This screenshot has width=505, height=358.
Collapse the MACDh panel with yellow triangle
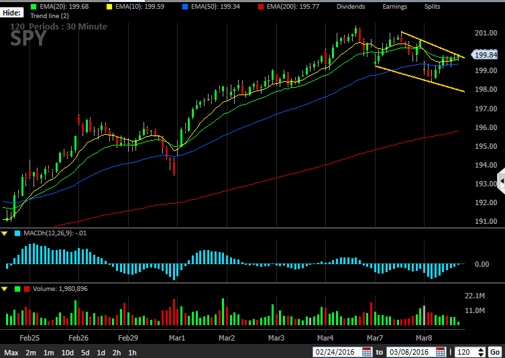5,233
